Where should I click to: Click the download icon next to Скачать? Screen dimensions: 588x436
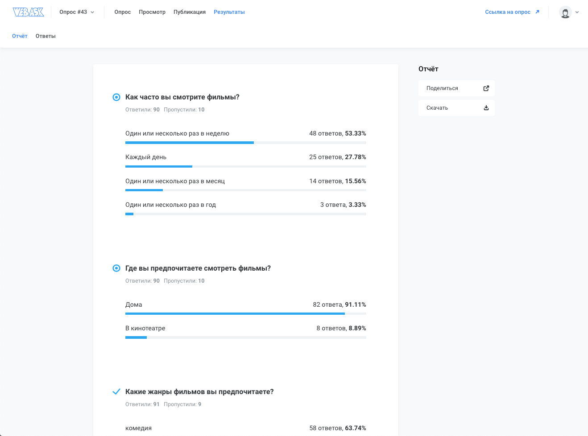pos(486,108)
